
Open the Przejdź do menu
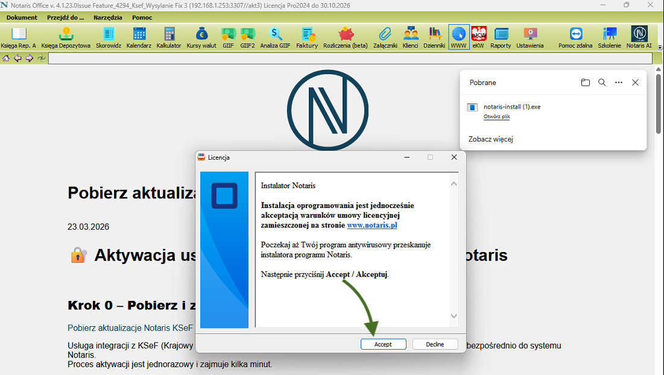point(65,17)
